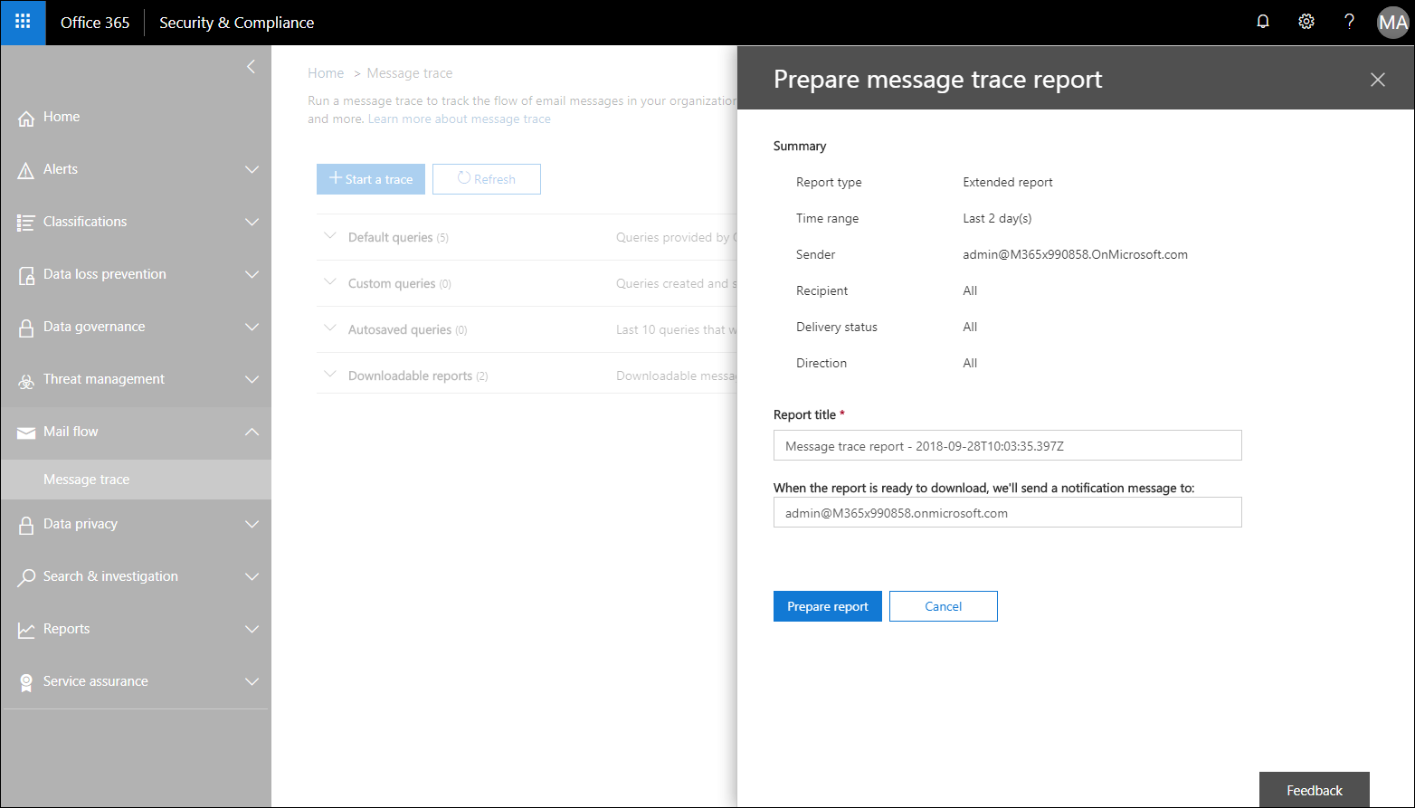Image resolution: width=1415 pixels, height=808 pixels.
Task: Open the notifications bell
Action: (1262, 21)
